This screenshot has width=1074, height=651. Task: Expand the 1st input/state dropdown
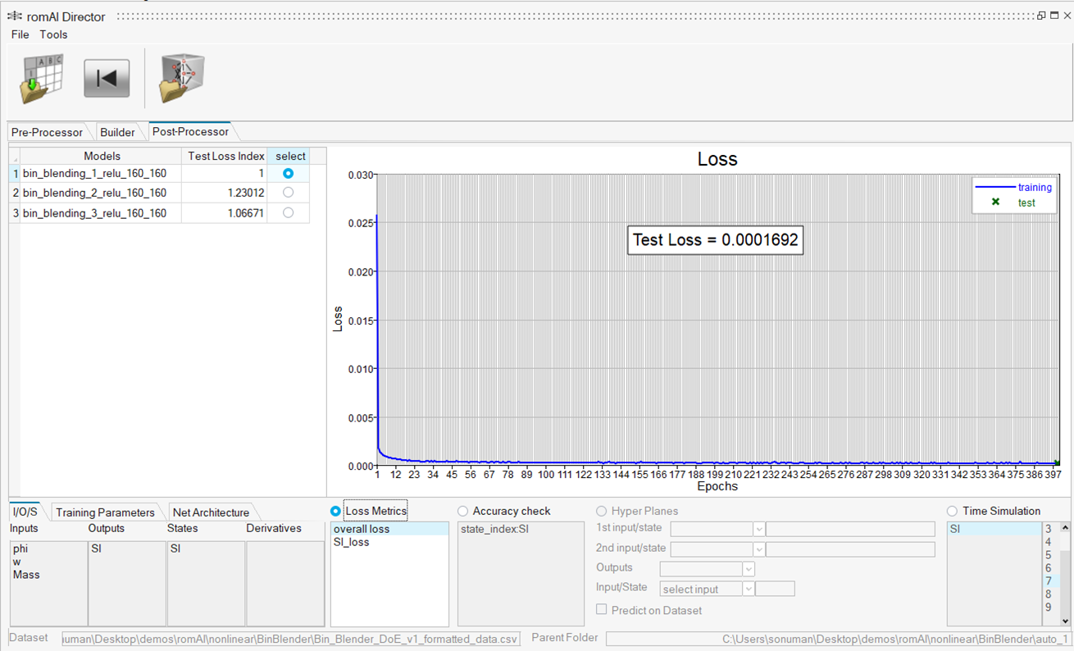click(758, 529)
